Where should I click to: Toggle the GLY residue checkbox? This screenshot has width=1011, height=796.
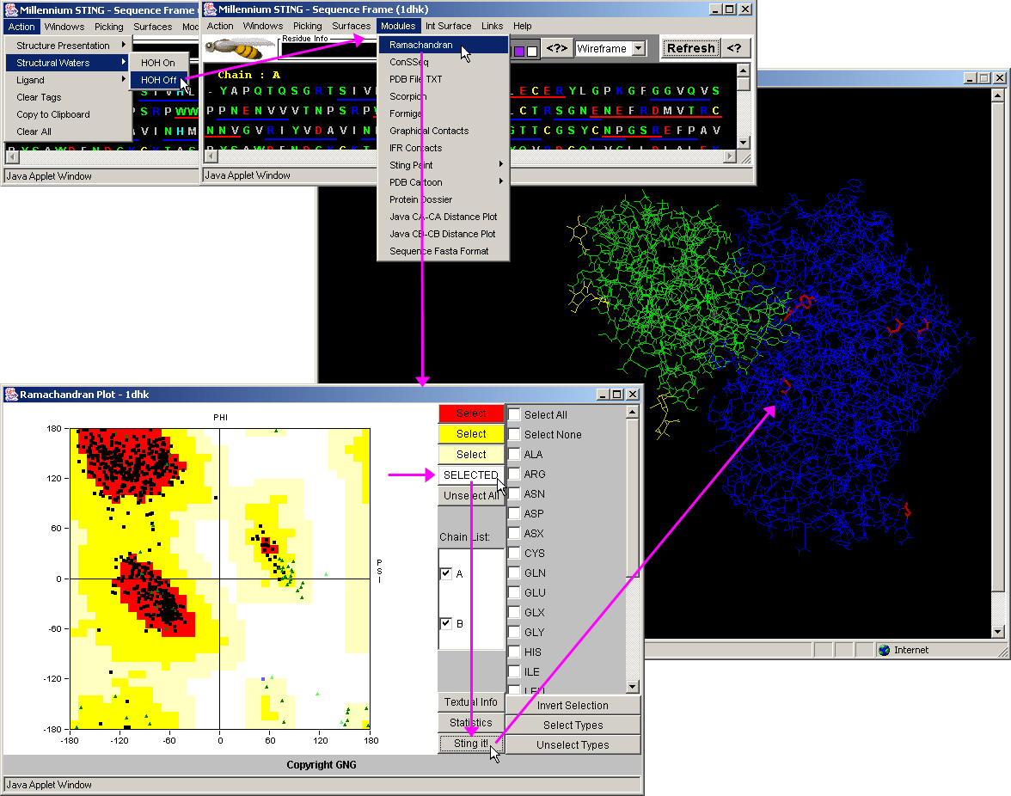pos(514,633)
